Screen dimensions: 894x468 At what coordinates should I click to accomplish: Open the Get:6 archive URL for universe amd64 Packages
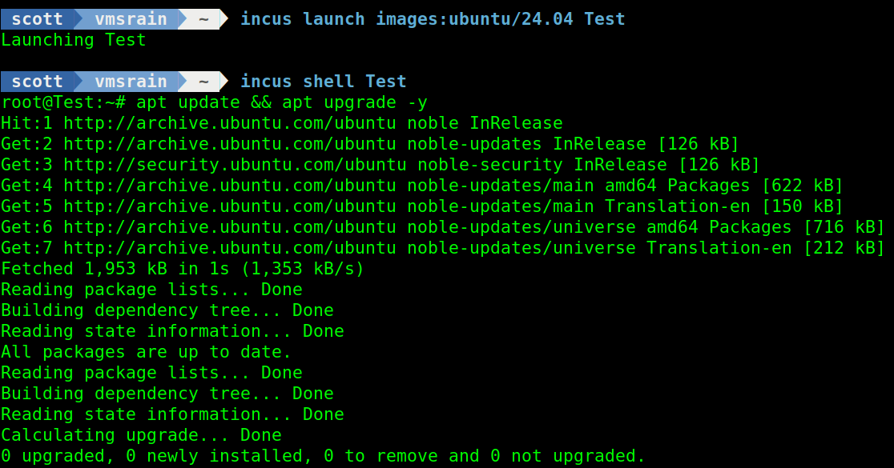[x=229, y=226]
